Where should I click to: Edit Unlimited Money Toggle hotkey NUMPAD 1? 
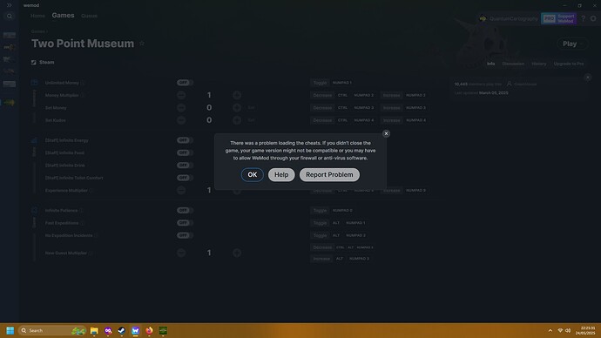(x=342, y=83)
